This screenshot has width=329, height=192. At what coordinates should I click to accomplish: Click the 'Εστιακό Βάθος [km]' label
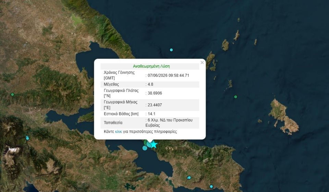121,114
